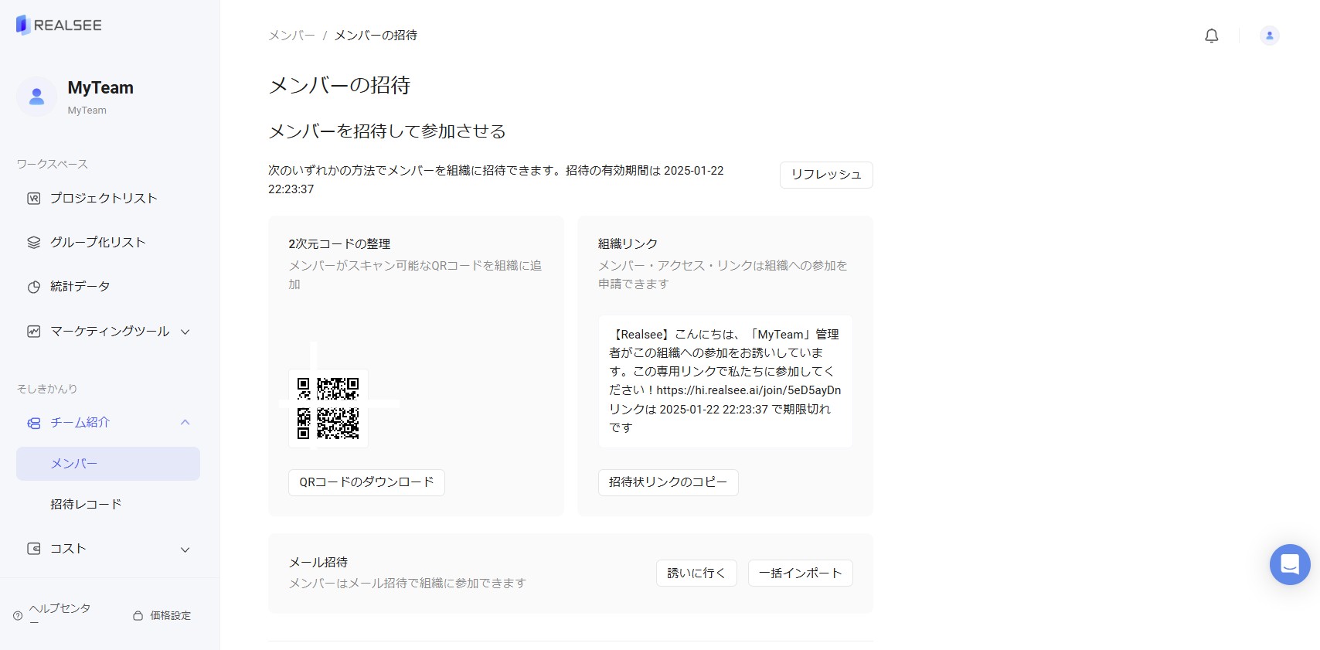Click the メンバーの招待 breadcrumb text
The image size is (1320, 650).
(376, 36)
